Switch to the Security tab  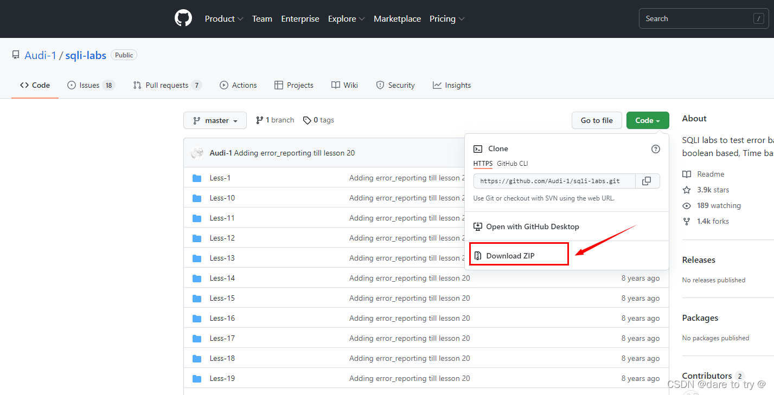pyautogui.click(x=395, y=85)
